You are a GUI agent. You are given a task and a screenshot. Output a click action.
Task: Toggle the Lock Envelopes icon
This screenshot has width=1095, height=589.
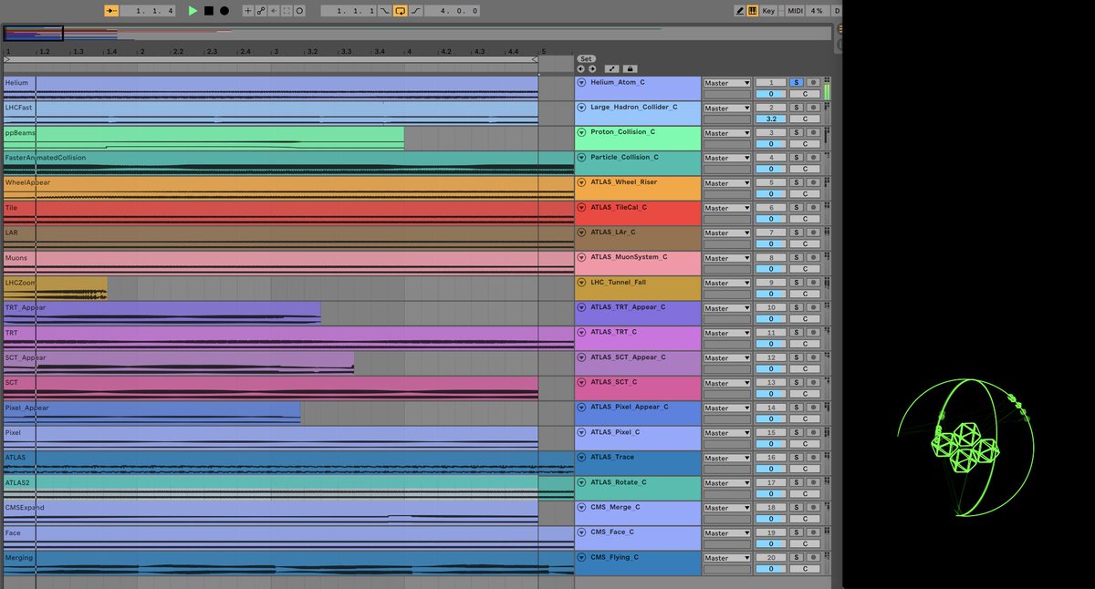pos(630,68)
